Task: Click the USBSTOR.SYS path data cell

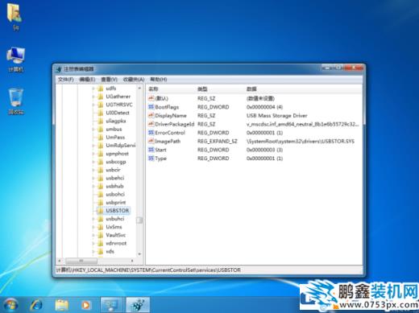Action: point(301,142)
